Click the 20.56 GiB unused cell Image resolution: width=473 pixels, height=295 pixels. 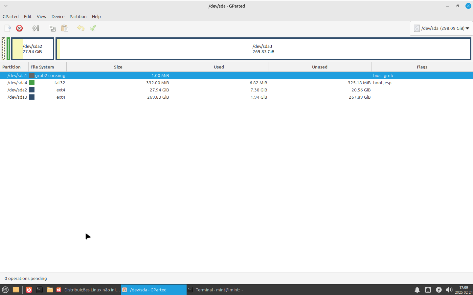pos(361,90)
